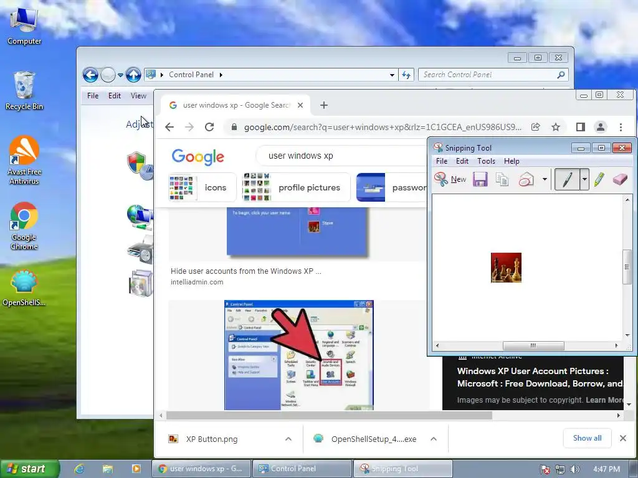Send snip with the envelope icon
The image size is (638, 478).
(526, 179)
